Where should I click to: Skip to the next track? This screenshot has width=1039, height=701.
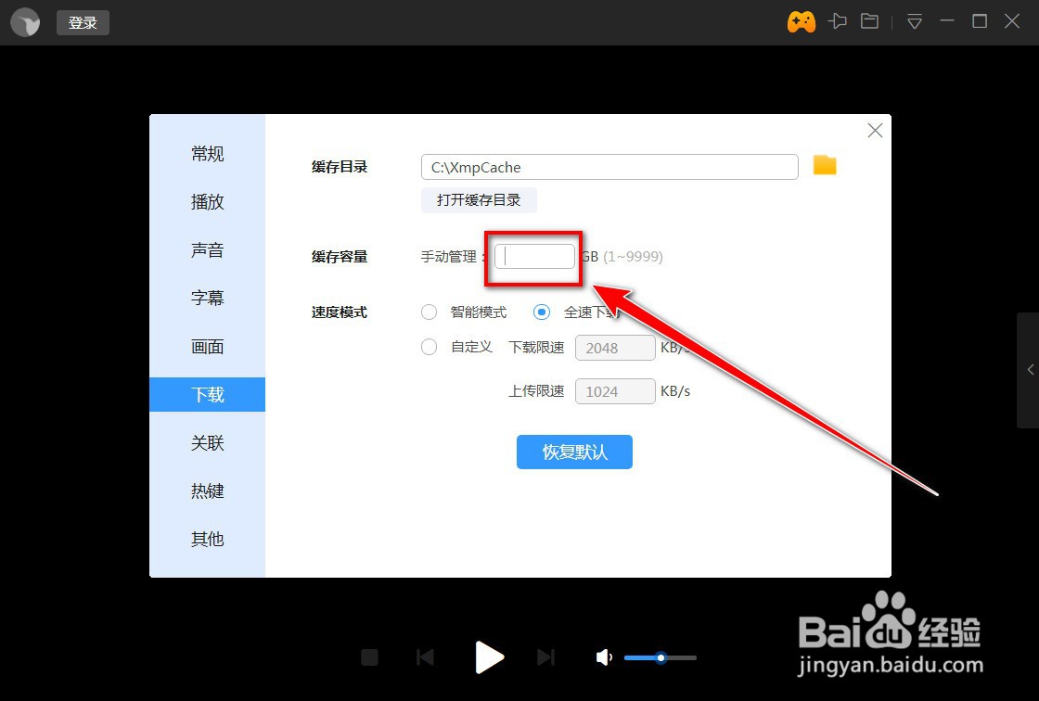point(545,656)
